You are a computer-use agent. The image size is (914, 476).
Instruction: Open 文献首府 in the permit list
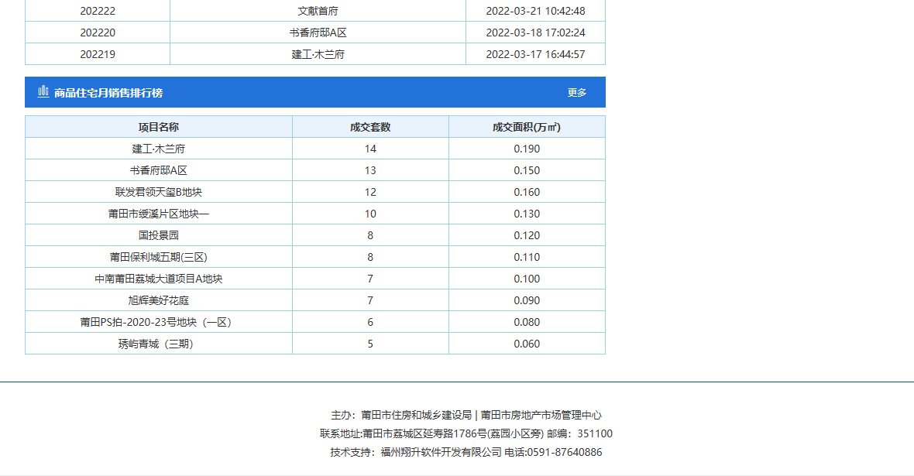318,11
